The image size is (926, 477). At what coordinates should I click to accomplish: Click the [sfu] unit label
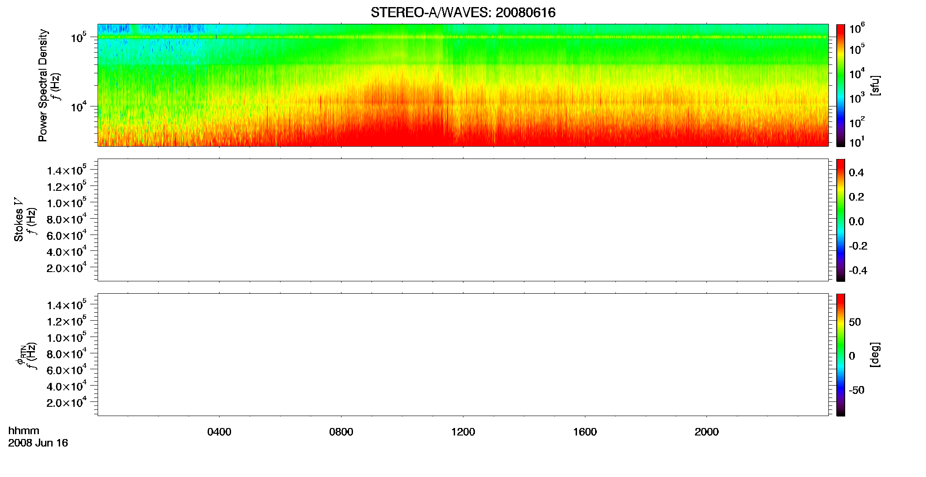click(875, 86)
